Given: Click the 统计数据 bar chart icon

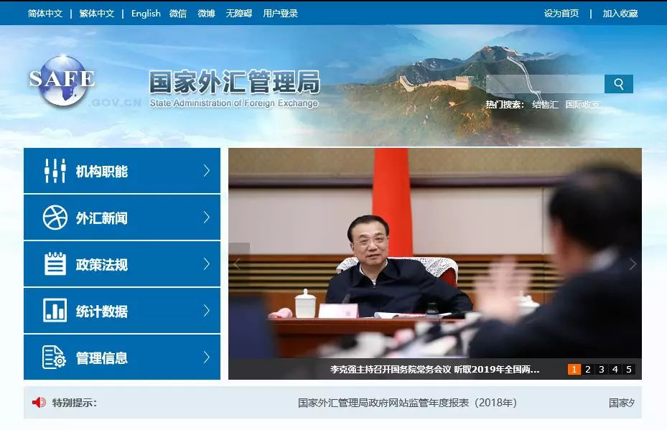Looking at the screenshot, I should point(55,311).
